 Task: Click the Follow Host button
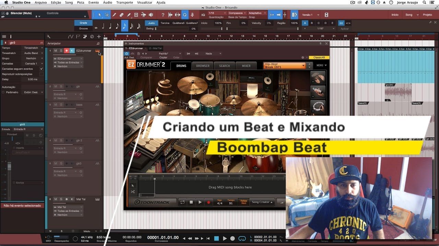[x=244, y=202]
